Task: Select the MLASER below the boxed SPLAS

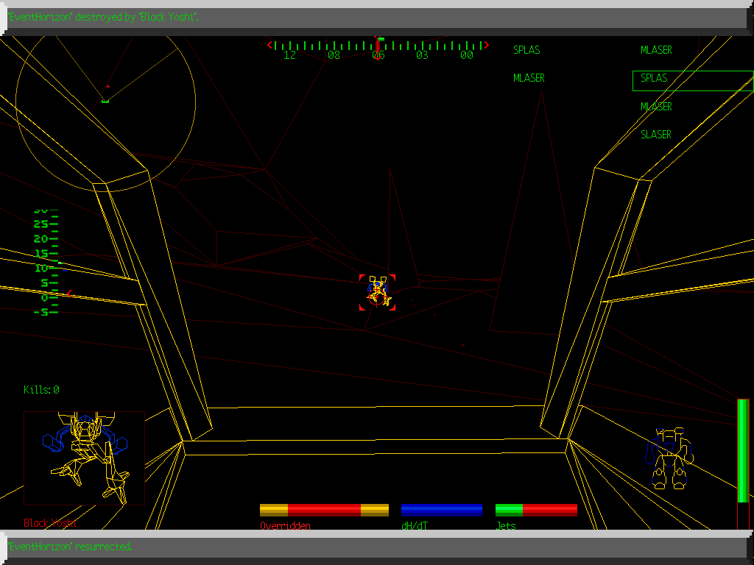Action: (x=656, y=107)
